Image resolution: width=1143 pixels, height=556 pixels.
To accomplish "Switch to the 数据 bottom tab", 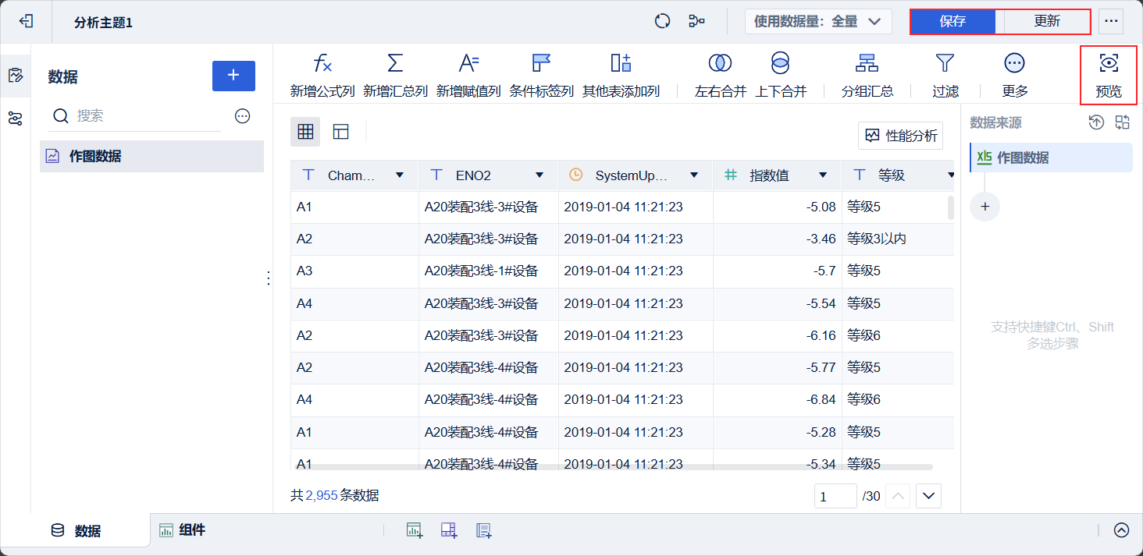I will (x=76, y=530).
